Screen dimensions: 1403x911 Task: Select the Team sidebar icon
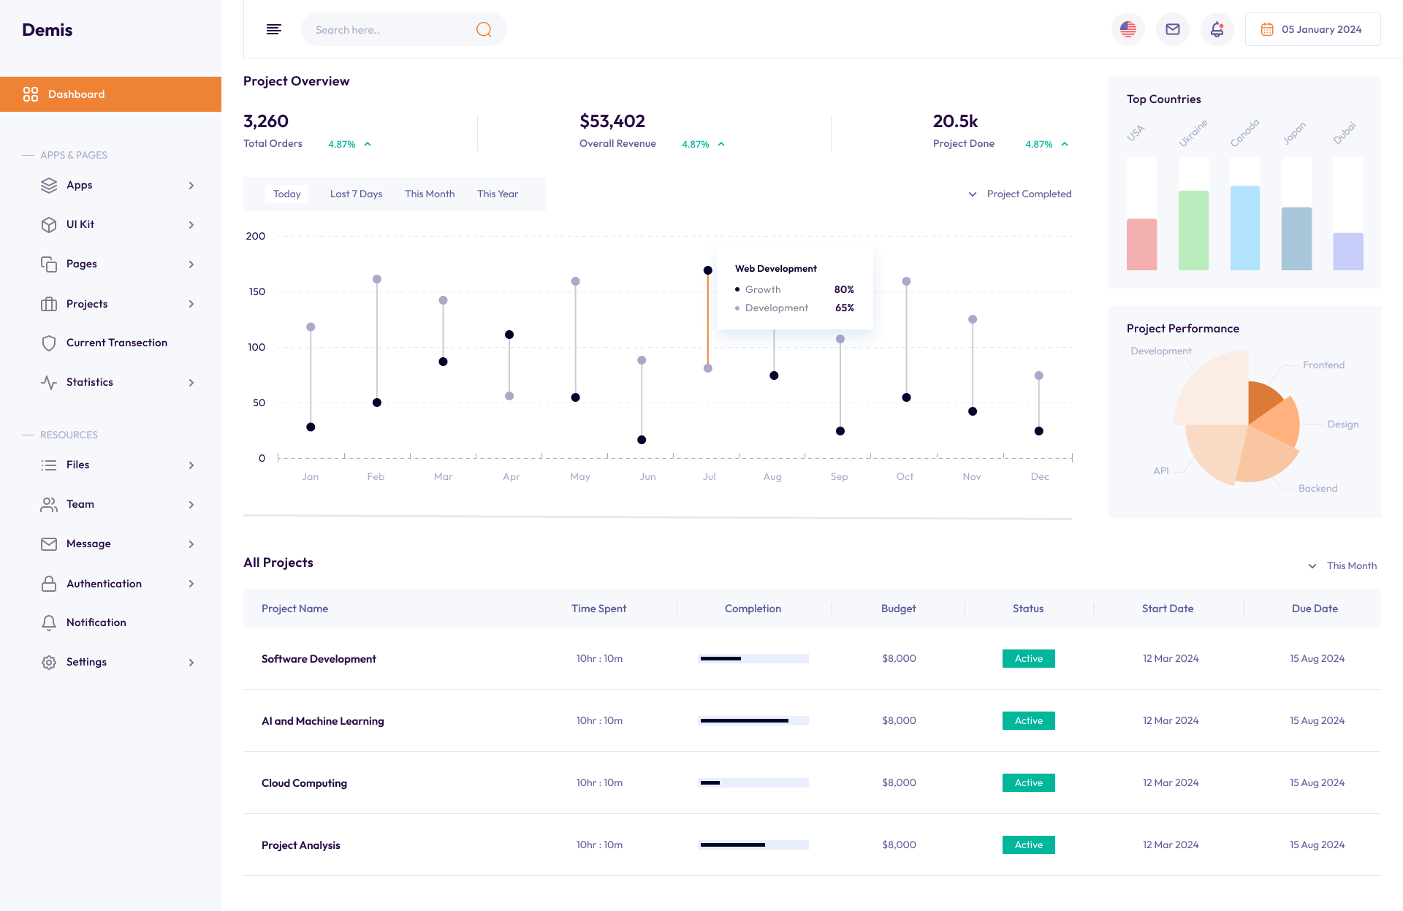click(48, 504)
